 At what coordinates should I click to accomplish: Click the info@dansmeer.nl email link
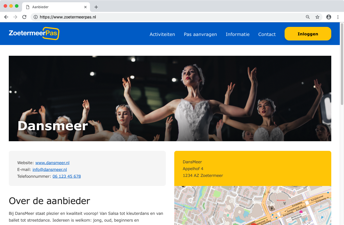(x=50, y=170)
